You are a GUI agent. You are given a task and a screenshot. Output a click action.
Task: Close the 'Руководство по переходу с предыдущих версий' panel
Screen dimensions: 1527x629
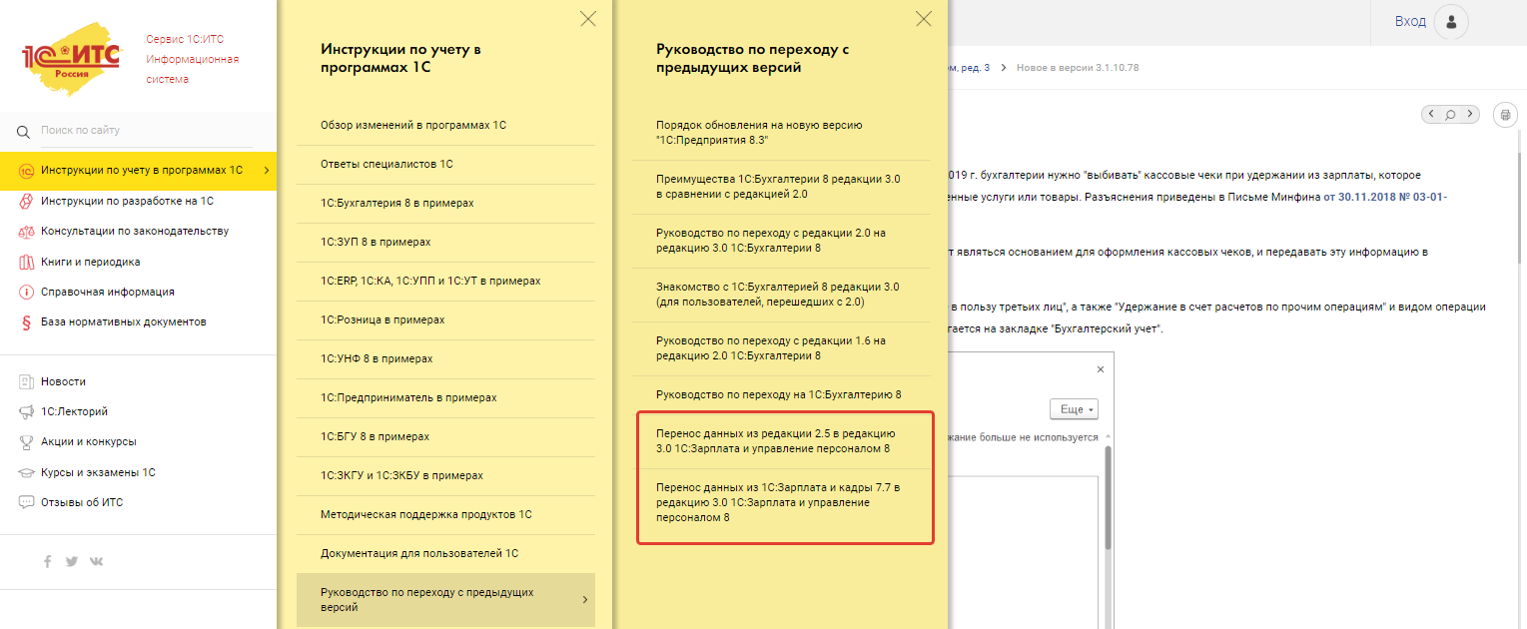pyautogui.click(x=924, y=18)
